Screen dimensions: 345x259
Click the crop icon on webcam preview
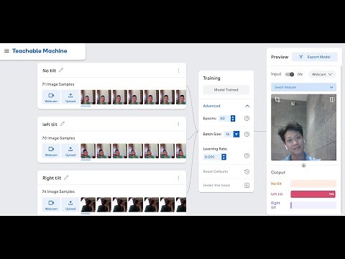(277, 99)
